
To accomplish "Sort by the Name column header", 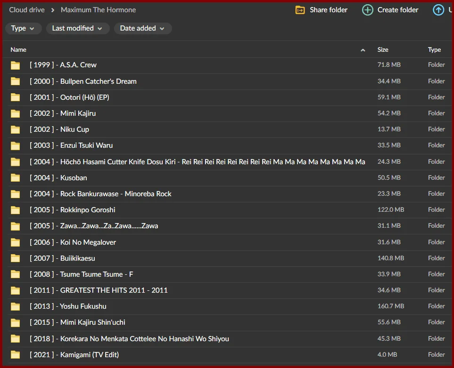I will [18, 50].
